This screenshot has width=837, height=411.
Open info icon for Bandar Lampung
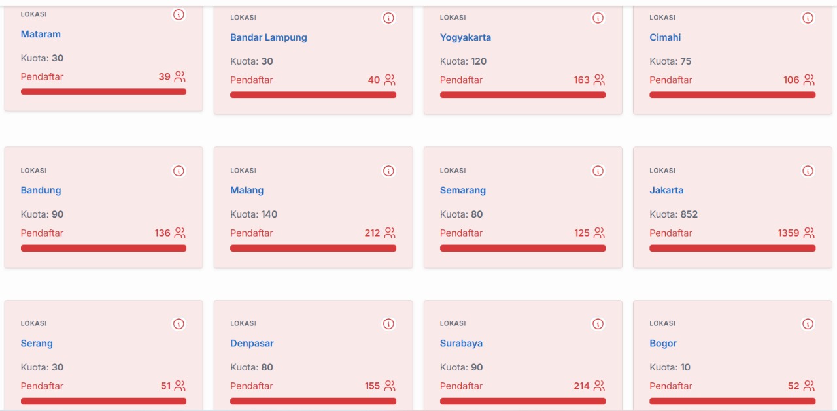pyautogui.click(x=388, y=18)
